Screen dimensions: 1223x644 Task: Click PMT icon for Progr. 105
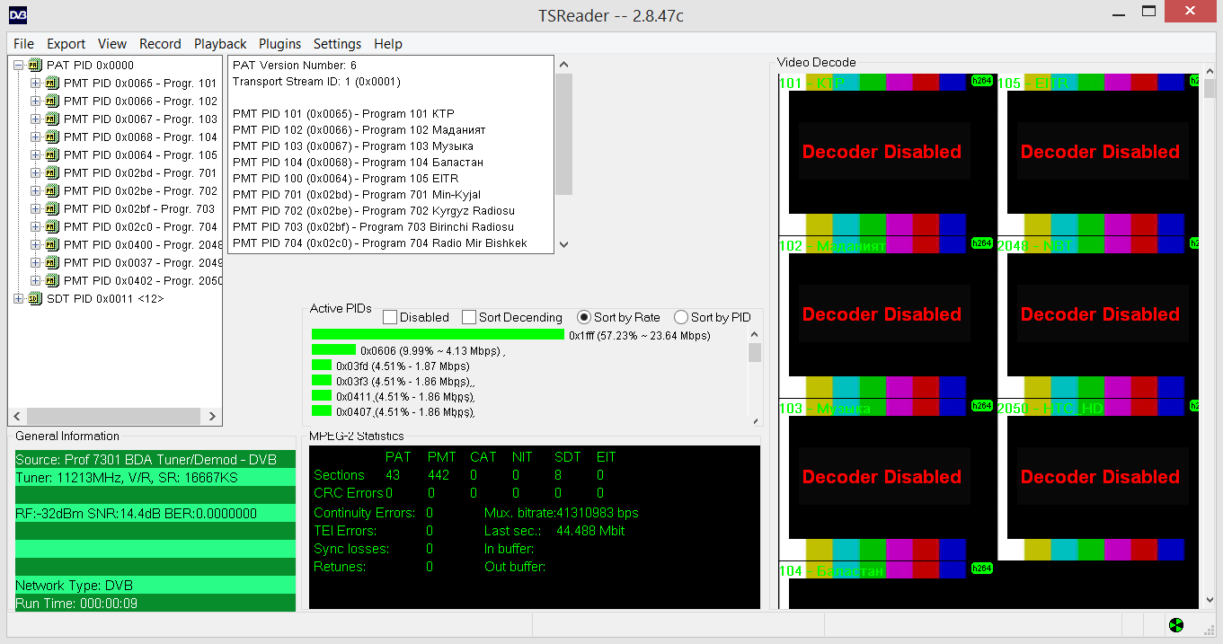pos(52,154)
